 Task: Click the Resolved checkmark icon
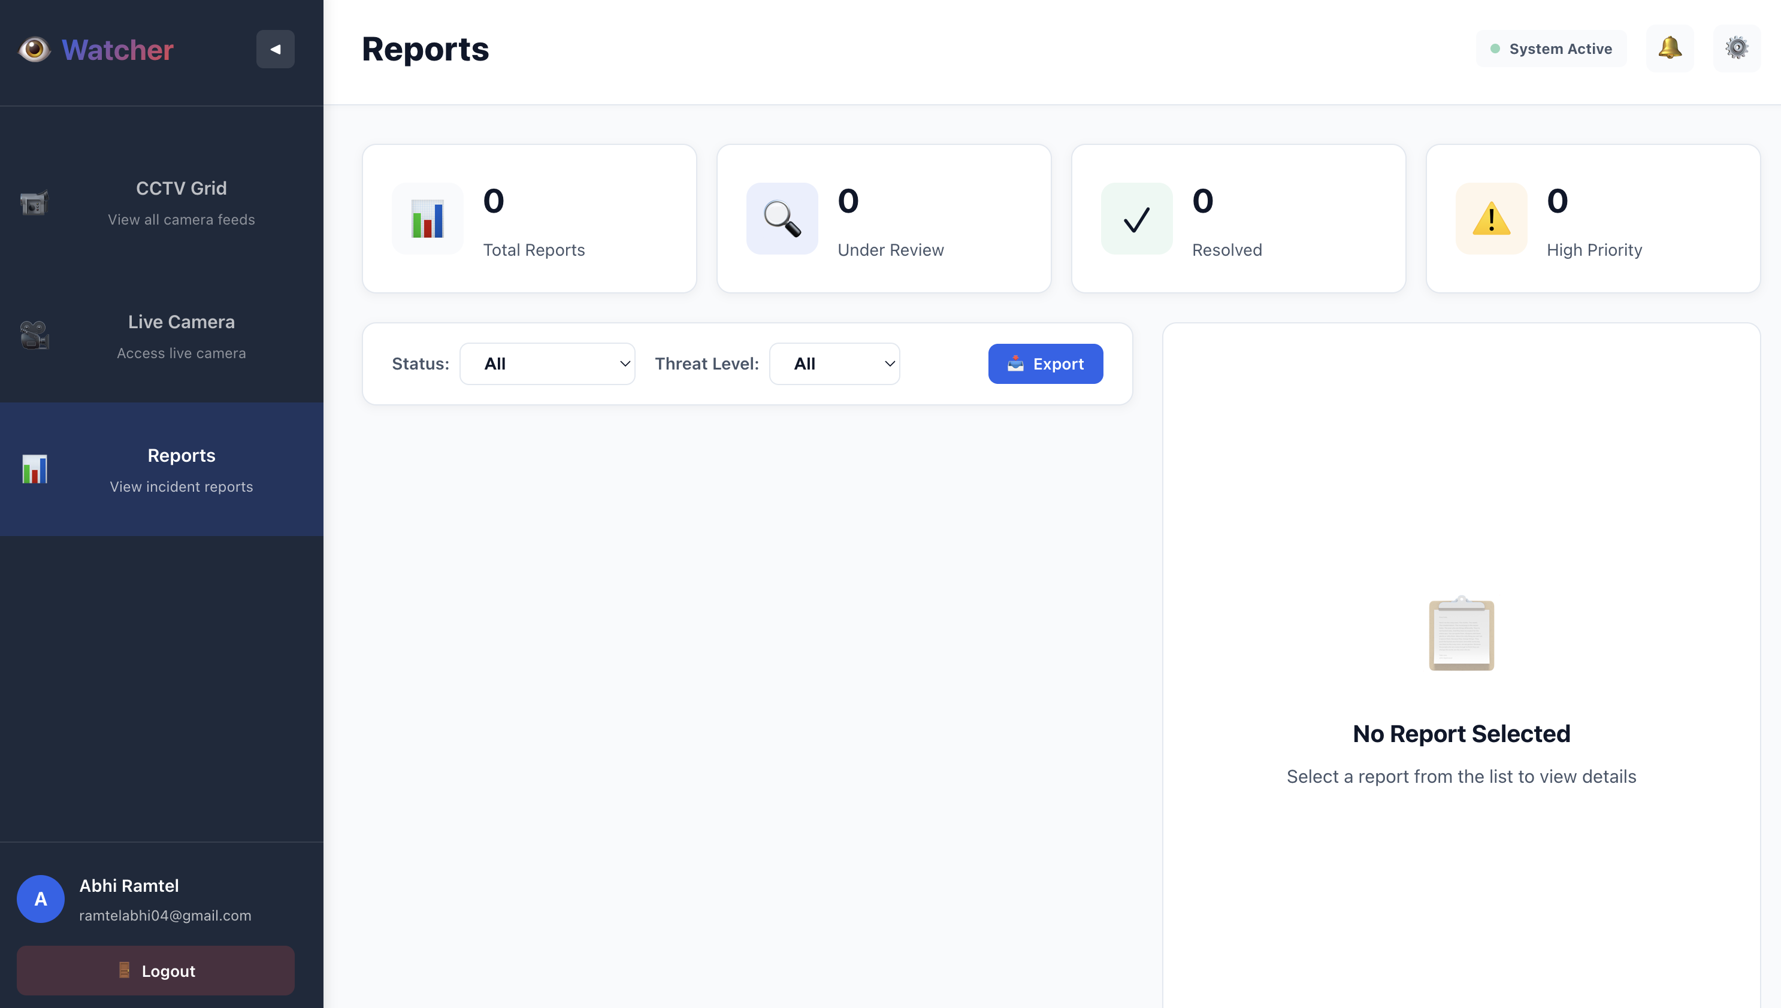[x=1136, y=219]
